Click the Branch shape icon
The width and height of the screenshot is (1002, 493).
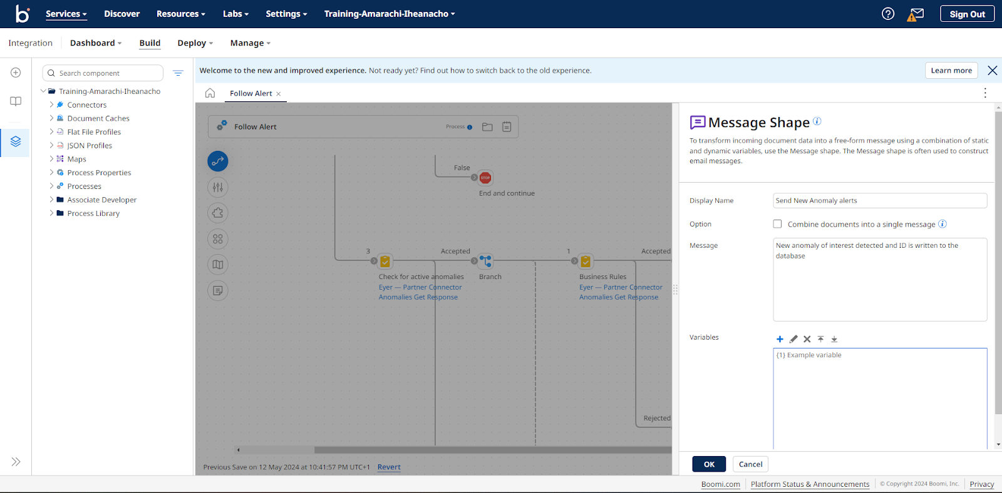click(x=485, y=261)
